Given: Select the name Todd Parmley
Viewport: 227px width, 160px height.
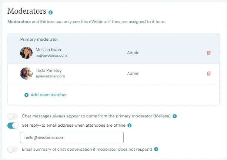Looking at the screenshot, I should [49, 70].
